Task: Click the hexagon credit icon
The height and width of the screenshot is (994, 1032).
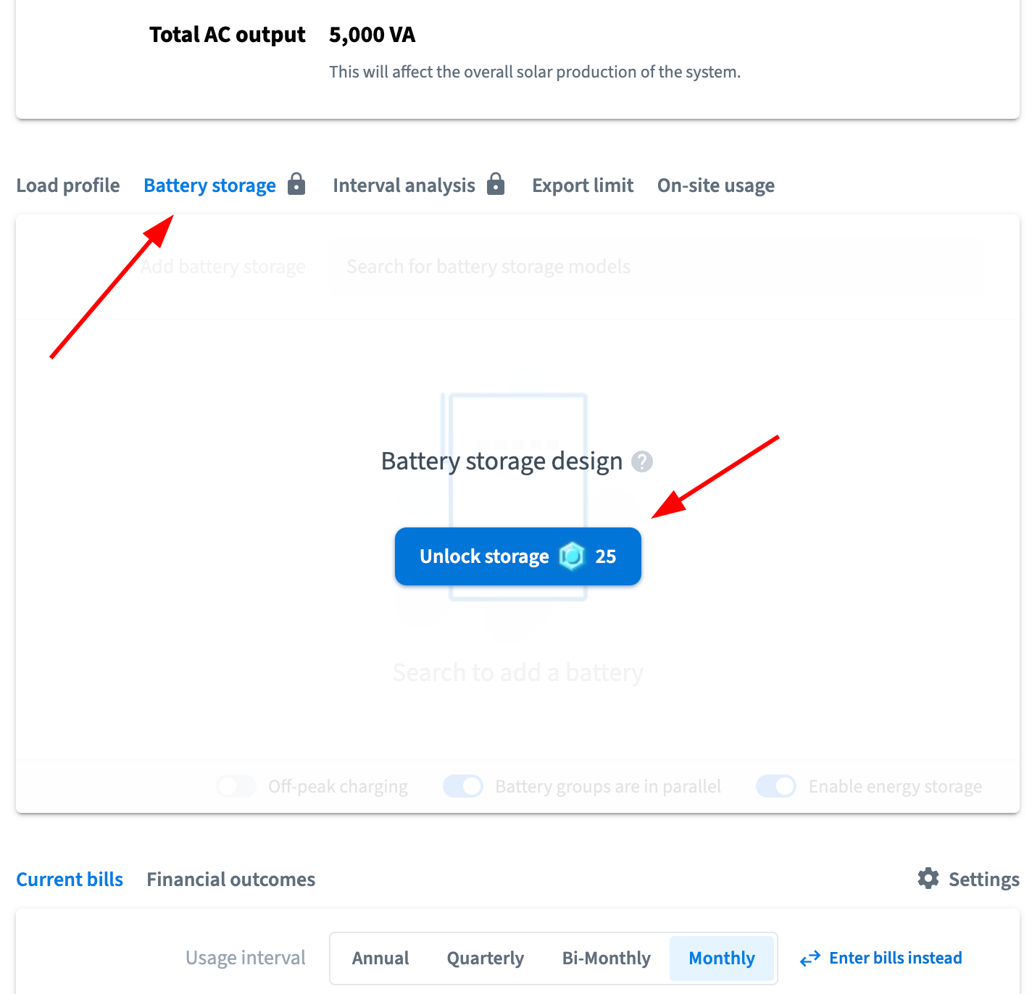Action: pyautogui.click(x=572, y=556)
